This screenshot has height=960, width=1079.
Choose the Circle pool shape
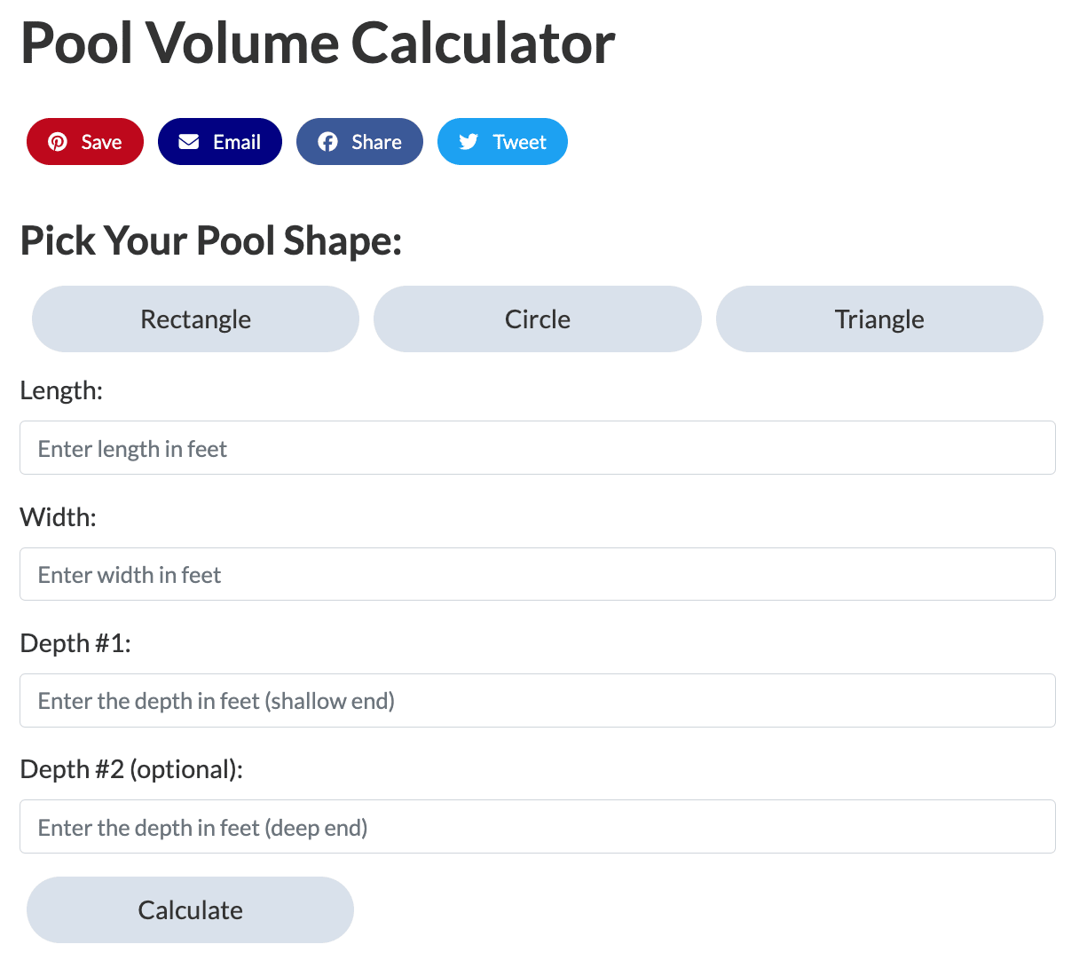coord(538,319)
